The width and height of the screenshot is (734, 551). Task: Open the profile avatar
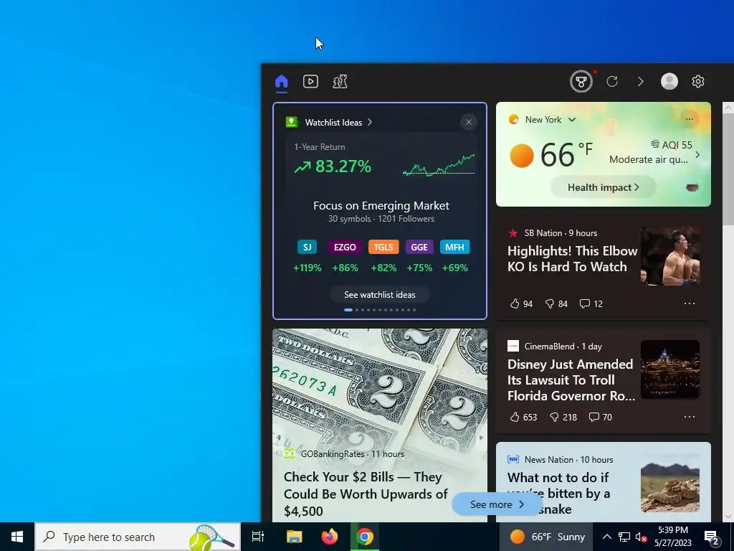[x=669, y=82]
